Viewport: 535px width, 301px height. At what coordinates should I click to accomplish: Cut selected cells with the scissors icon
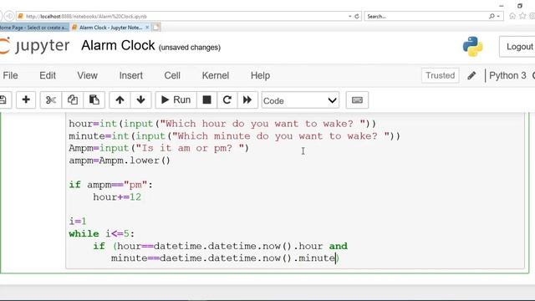point(51,100)
